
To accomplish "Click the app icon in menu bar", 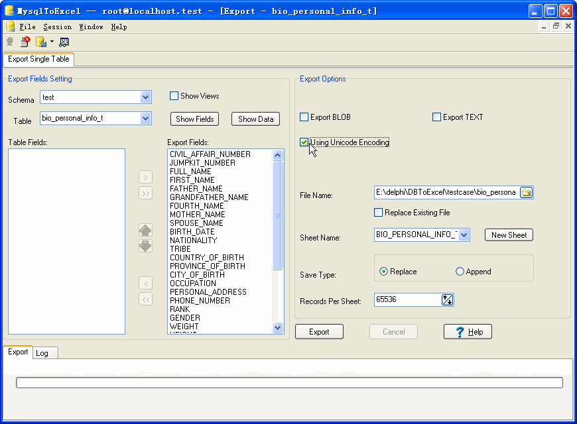I will tap(11, 26).
